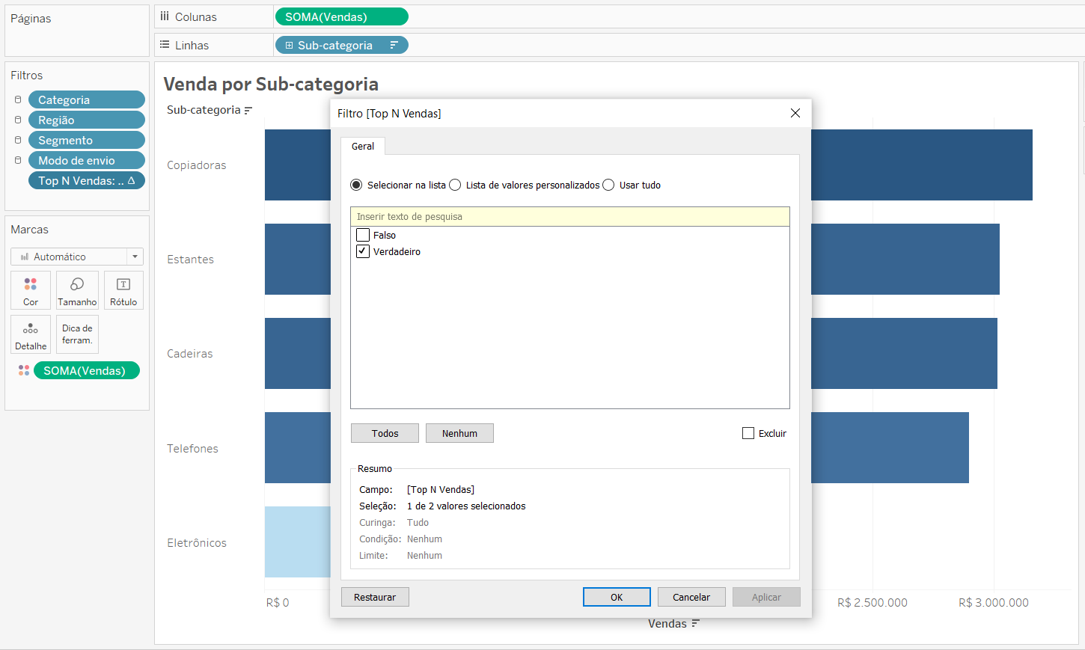This screenshot has width=1085, height=650.
Task: Click the Linhas shelf icon
Action: click(165, 45)
